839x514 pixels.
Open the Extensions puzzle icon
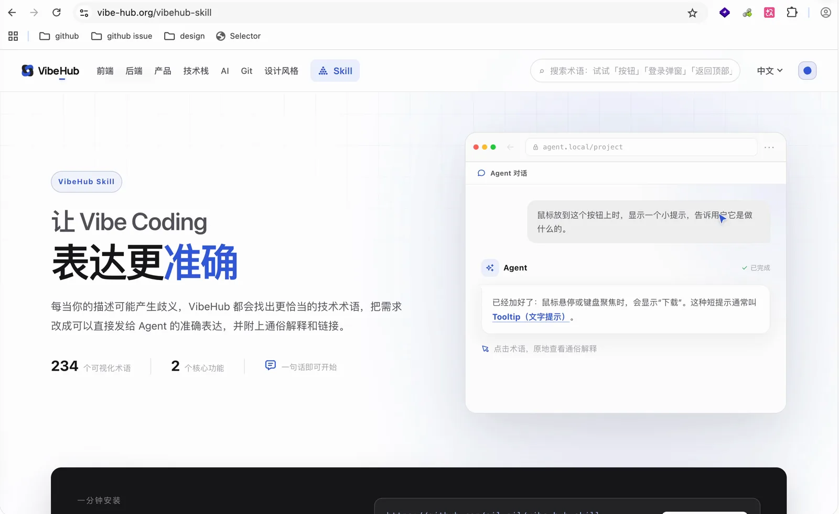[x=792, y=13]
